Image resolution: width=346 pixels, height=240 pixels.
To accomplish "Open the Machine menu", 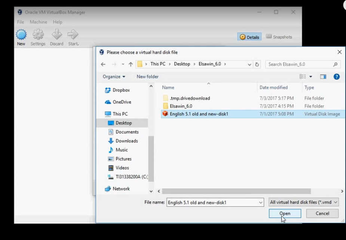I will 39,22.
